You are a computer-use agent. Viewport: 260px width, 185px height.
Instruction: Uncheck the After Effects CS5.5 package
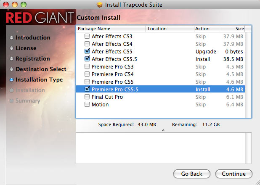[87, 59]
